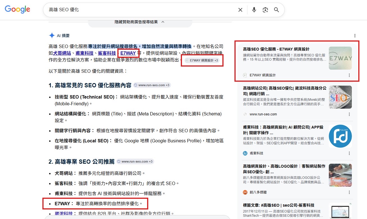Open the 甫東科技 link in summary paragraph
This screenshot has width=367, height=219.
pos(85,53)
